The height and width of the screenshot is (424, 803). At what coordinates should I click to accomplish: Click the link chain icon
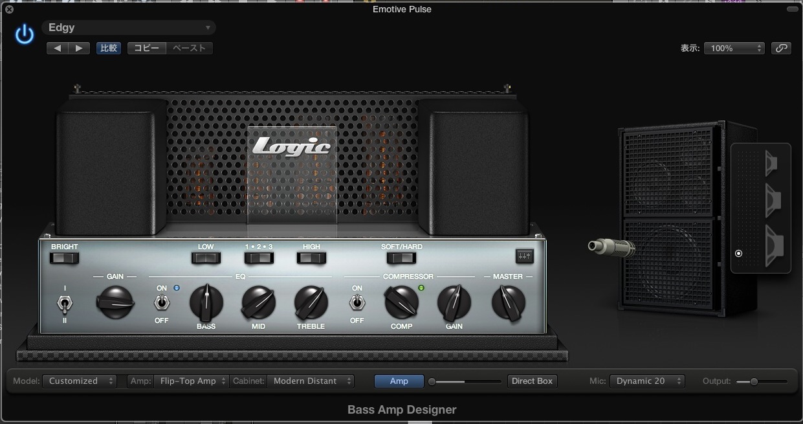(781, 48)
